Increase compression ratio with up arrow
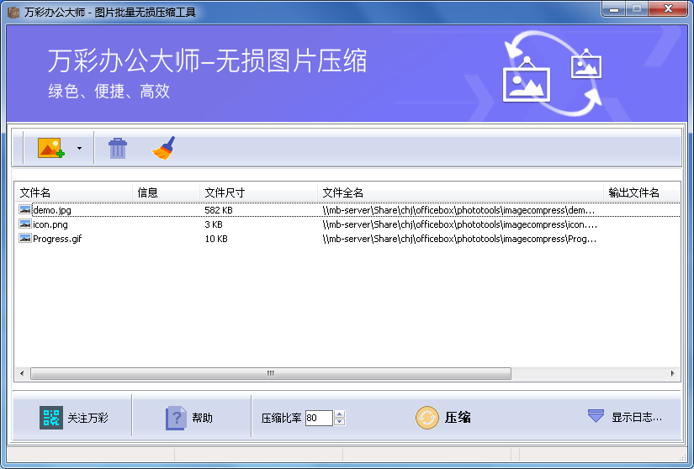The height and width of the screenshot is (469, 694). 340,414
